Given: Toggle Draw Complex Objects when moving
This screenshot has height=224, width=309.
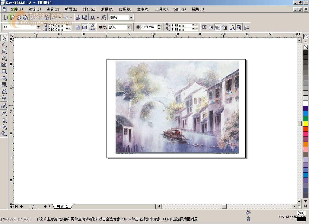Looking at the screenshot, I should pyautogui.click(x=232, y=27).
